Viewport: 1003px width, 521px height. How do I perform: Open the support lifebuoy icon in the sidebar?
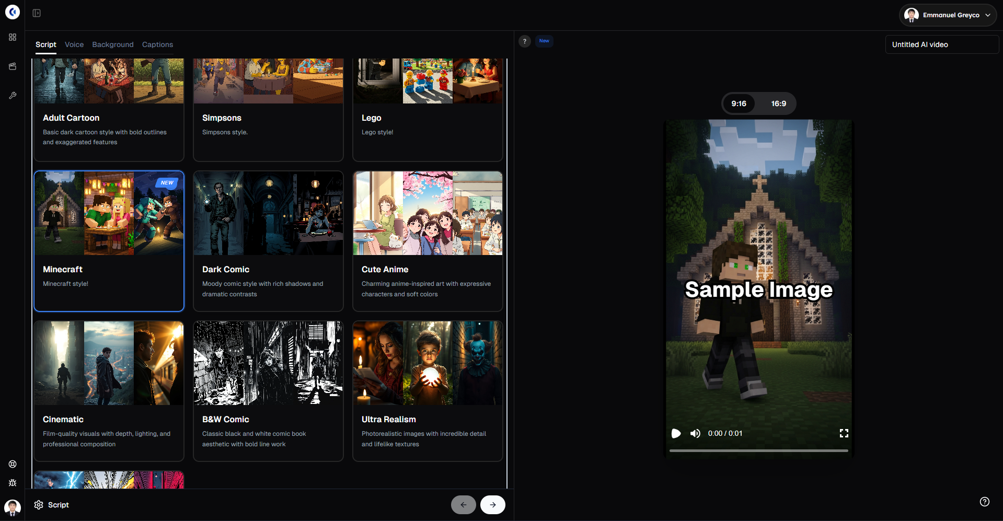13,464
